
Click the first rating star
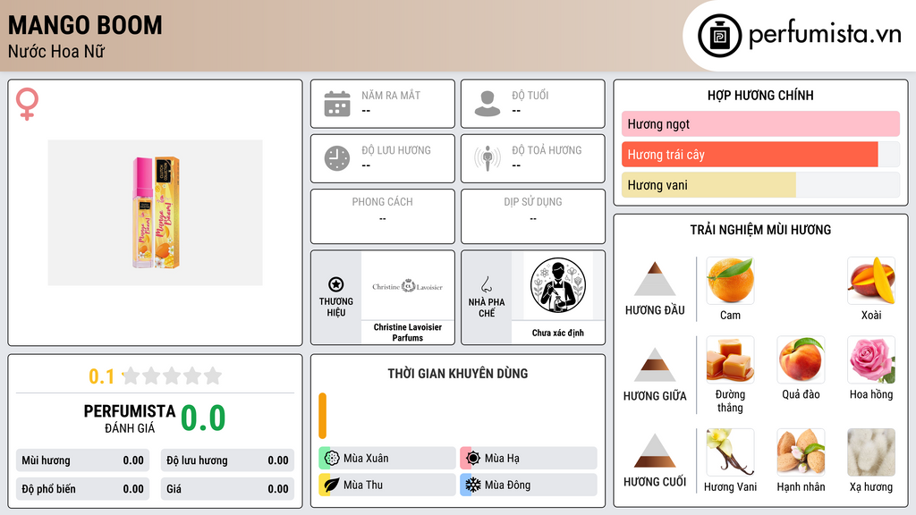coord(131,376)
